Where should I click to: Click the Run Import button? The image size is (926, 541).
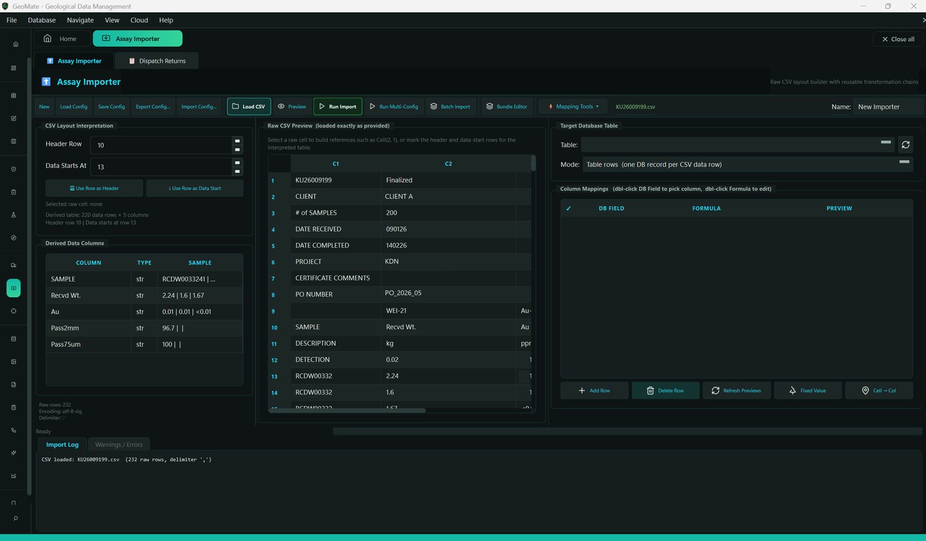[337, 107]
